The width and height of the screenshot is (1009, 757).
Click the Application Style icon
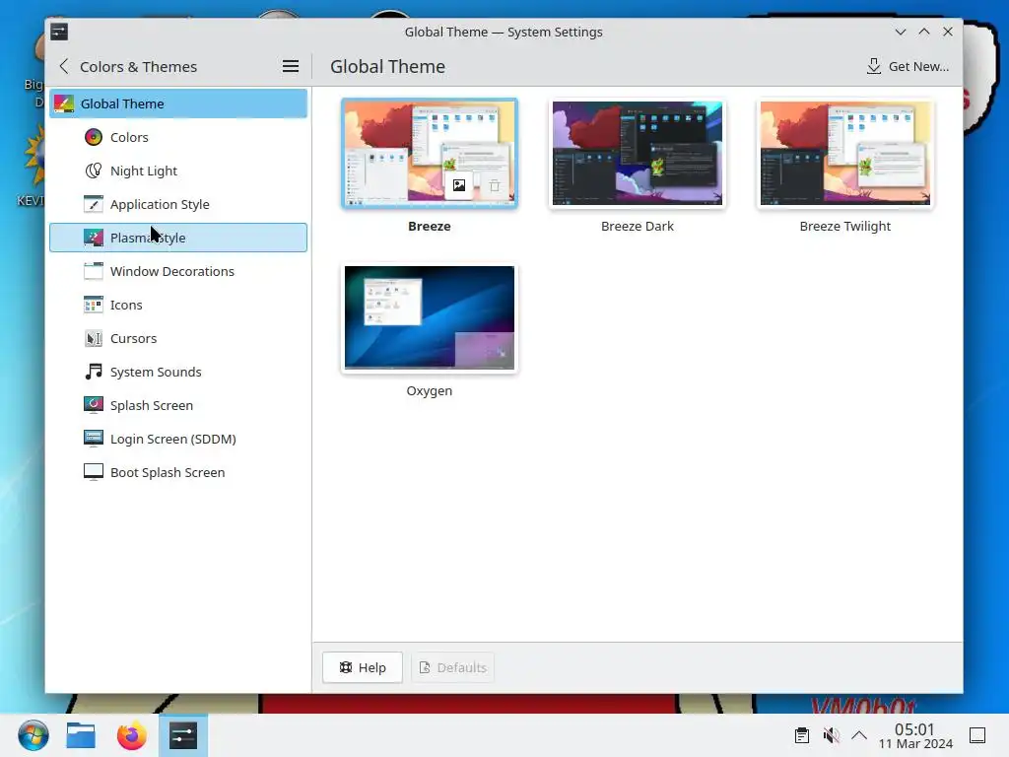click(94, 204)
